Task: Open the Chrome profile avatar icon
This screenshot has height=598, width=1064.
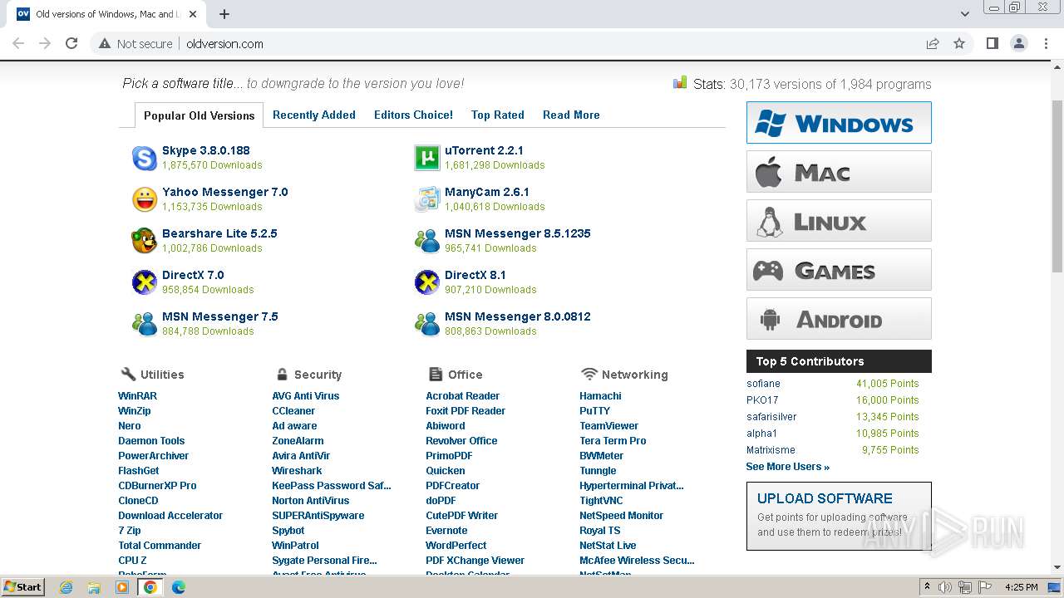Action: (x=1018, y=43)
